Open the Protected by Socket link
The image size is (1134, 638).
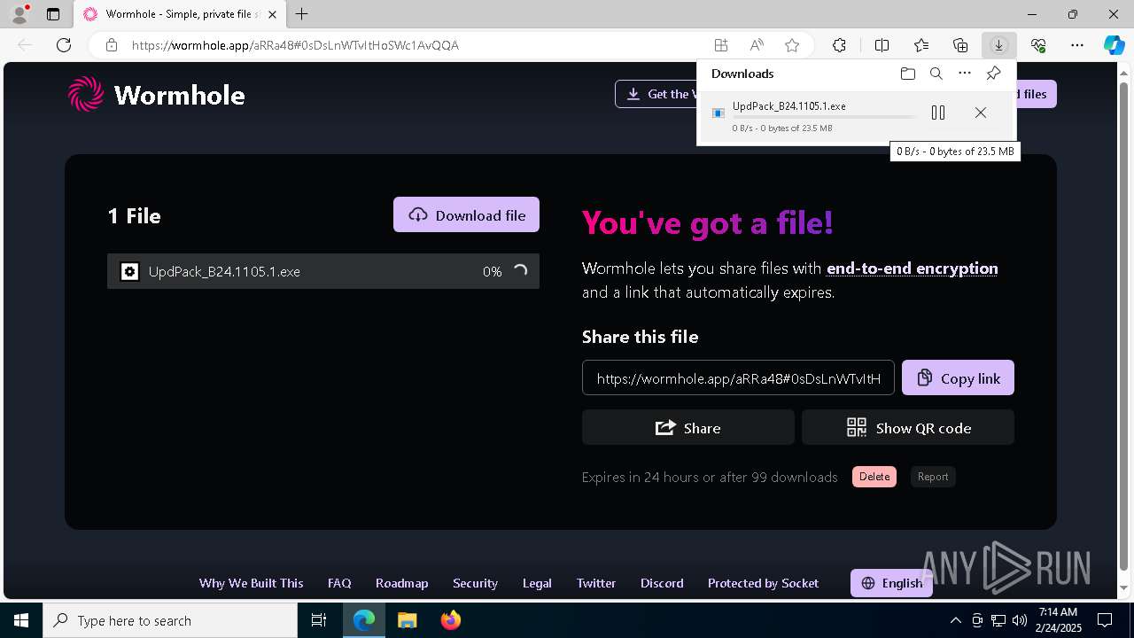tap(763, 583)
